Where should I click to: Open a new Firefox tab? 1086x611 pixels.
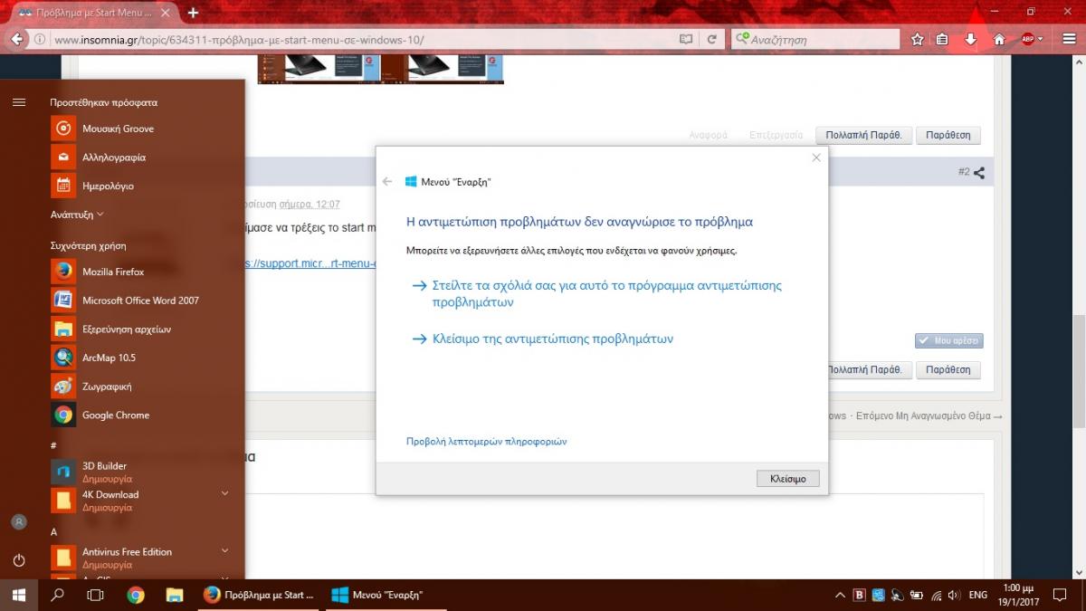point(193,13)
